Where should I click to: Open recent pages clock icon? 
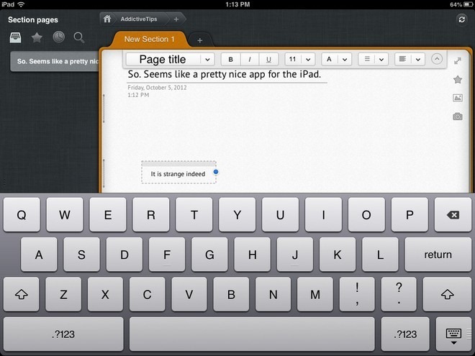(x=58, y=37)
